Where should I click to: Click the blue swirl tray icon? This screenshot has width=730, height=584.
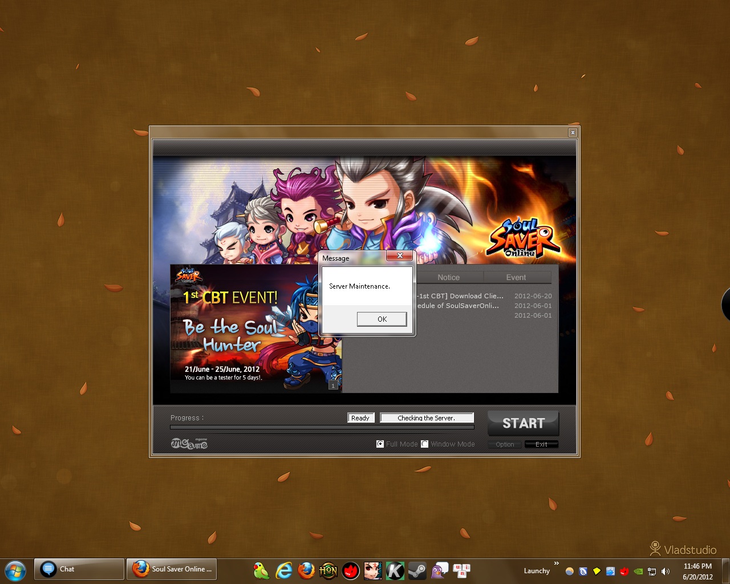pos(583,571)
